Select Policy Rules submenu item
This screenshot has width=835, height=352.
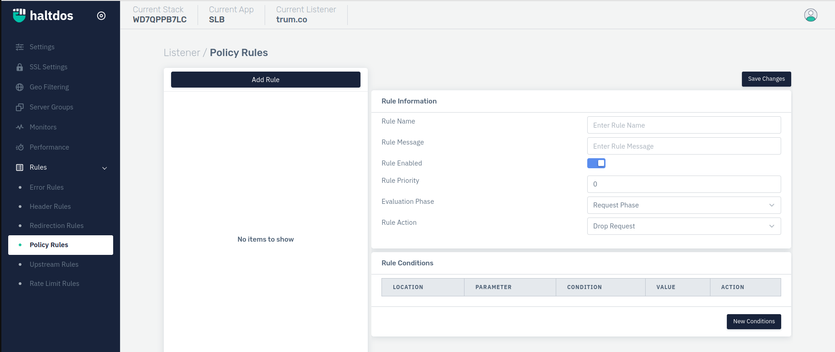[61, 245]
